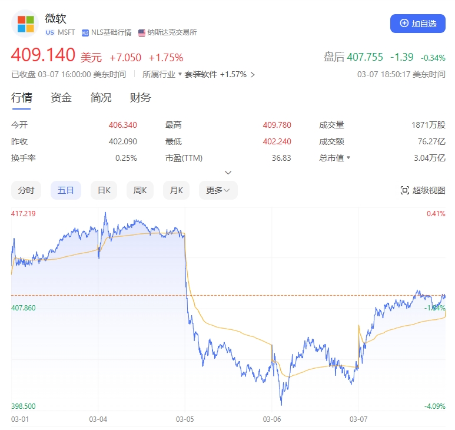Select the 分时 chart view
The image size is (455, 430).
pos(26,190)
